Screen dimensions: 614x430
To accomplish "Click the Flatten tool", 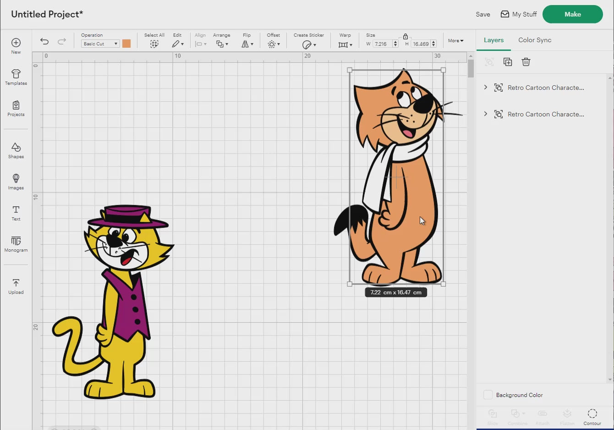I will [x=567, y=417].
